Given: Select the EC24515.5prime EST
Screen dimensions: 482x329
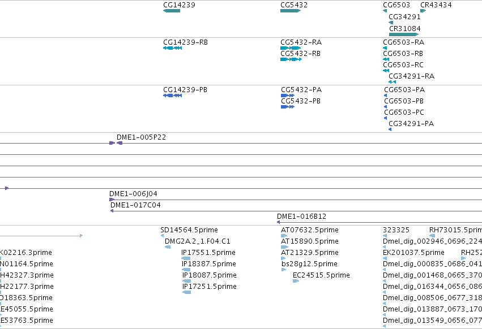Looking at the screenshot, I should coord(296,281).
